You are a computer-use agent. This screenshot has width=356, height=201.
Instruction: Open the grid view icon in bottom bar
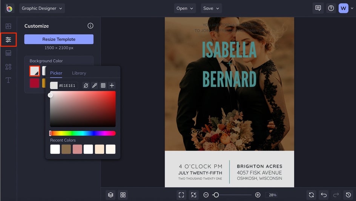point(123,195)
